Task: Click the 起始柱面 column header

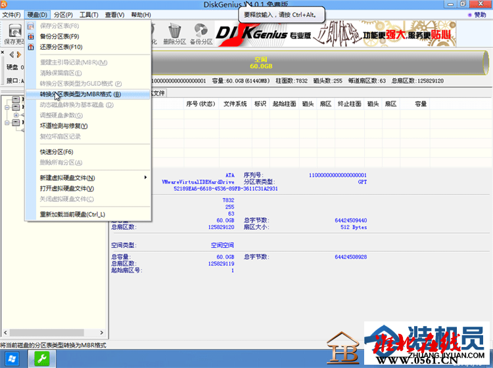Action: point(284,104)
